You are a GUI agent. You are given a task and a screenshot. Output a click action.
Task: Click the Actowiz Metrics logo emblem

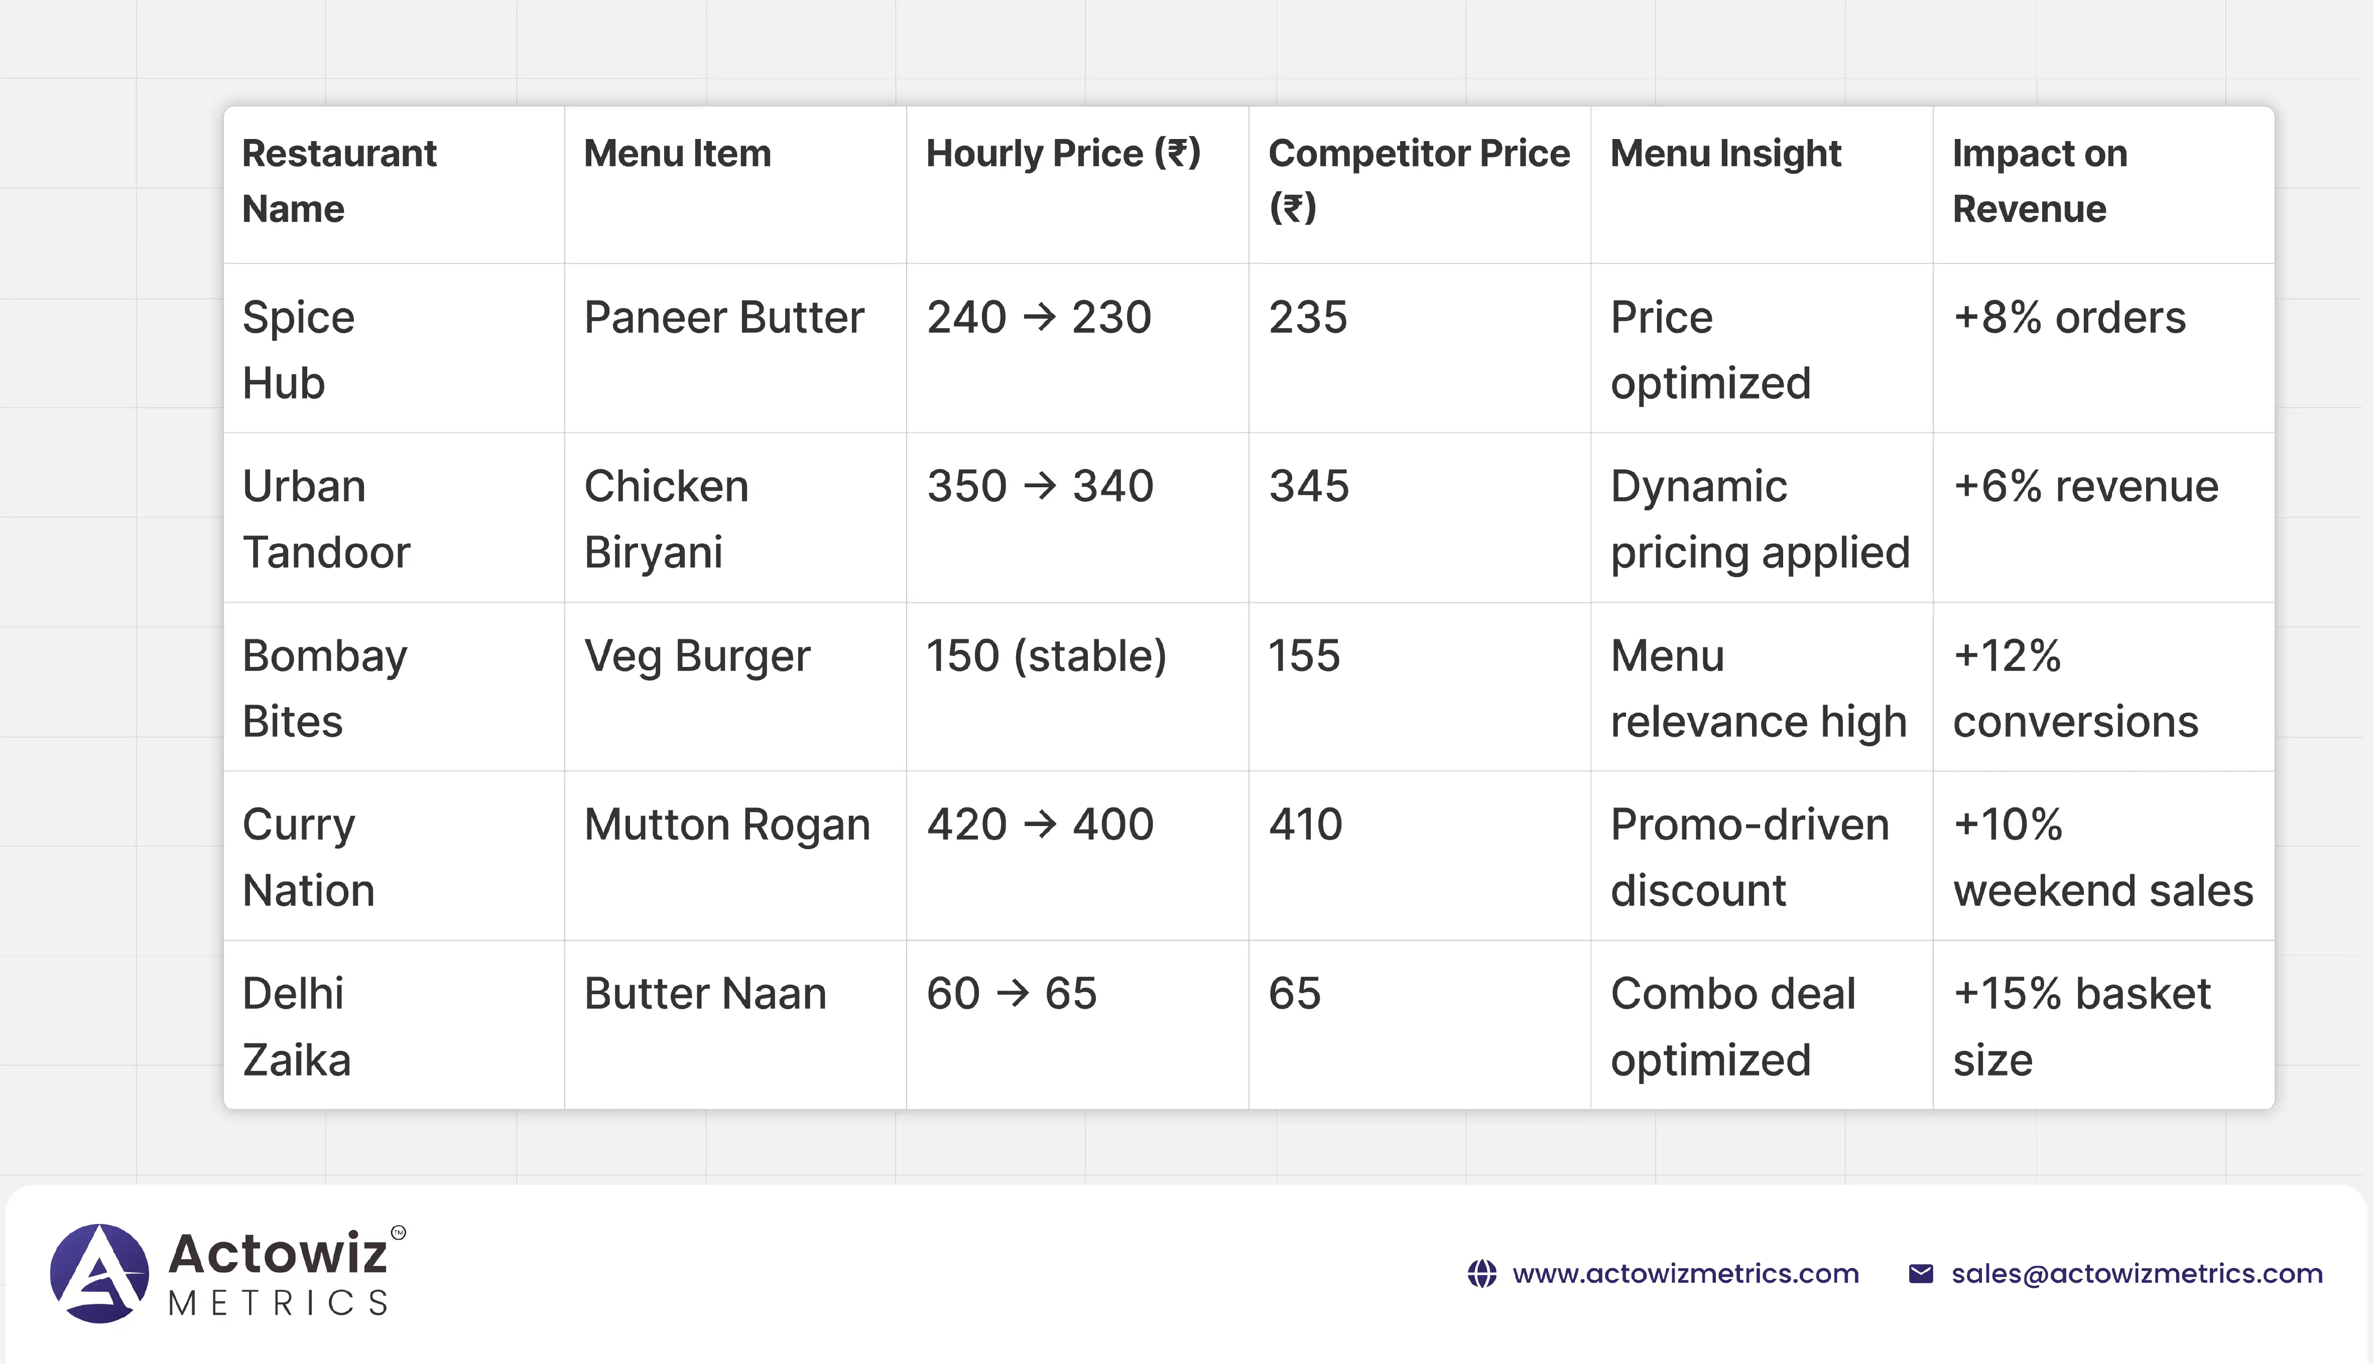99,1273
